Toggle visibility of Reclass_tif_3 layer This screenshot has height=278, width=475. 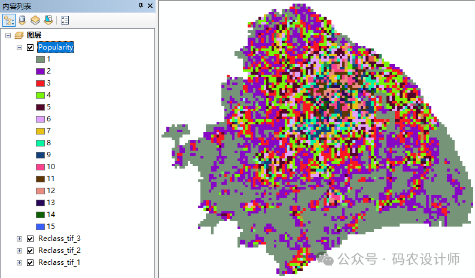pyautogui.click(x=31, y=239)
